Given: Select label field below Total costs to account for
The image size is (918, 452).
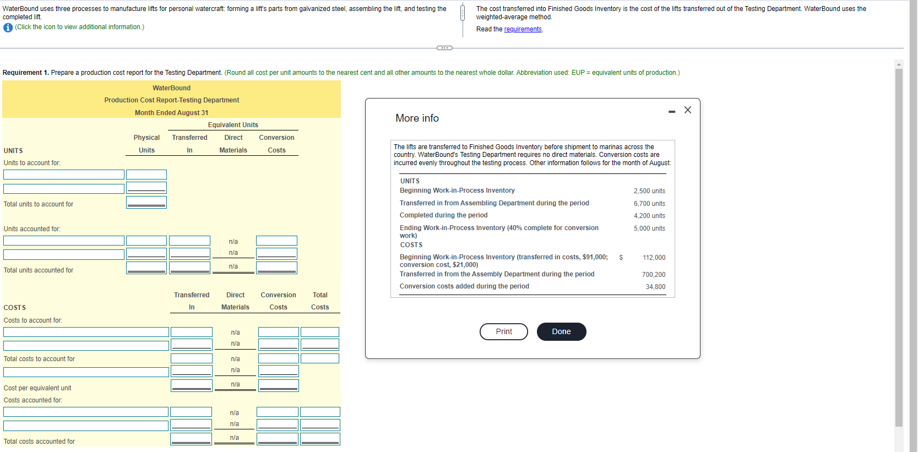Looking at the screenshot, I should 86,372.
